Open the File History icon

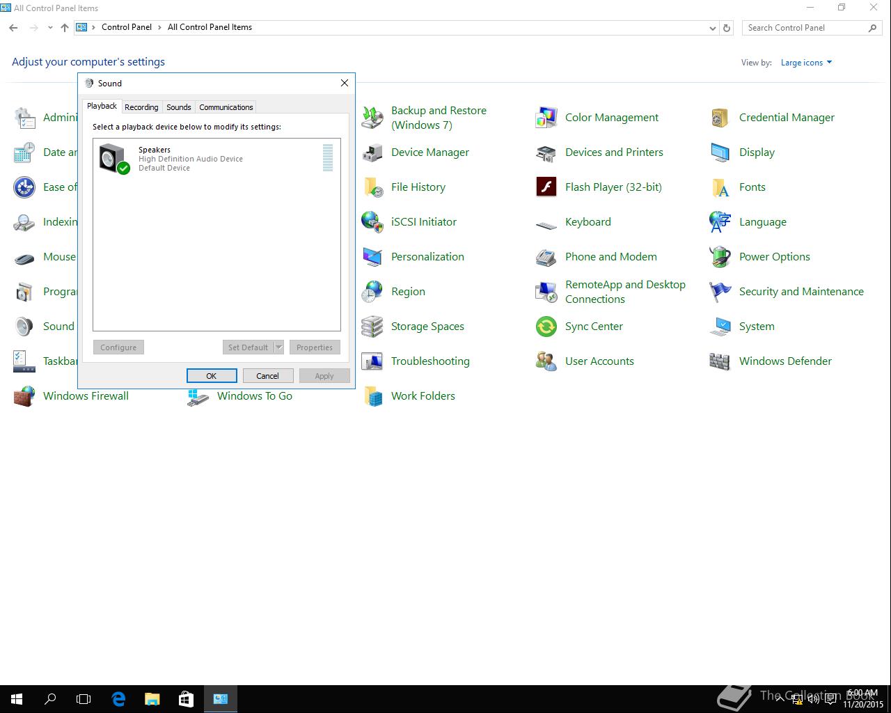372,187
